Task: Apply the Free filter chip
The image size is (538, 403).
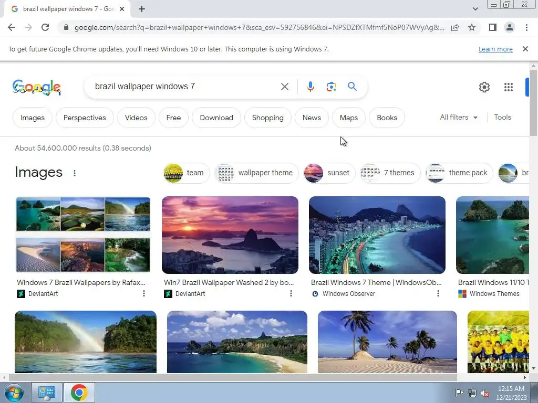Action: (x=173, y=118)
